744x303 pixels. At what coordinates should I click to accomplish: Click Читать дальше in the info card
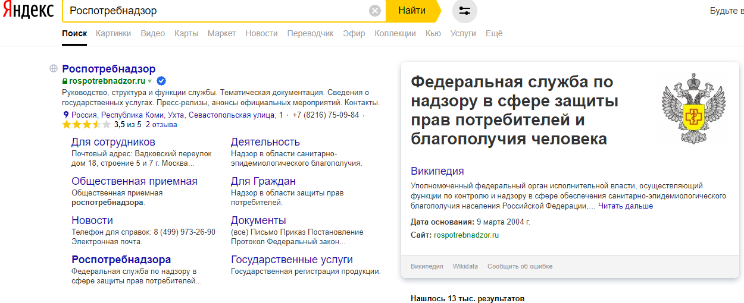click(x=626, y=206)
